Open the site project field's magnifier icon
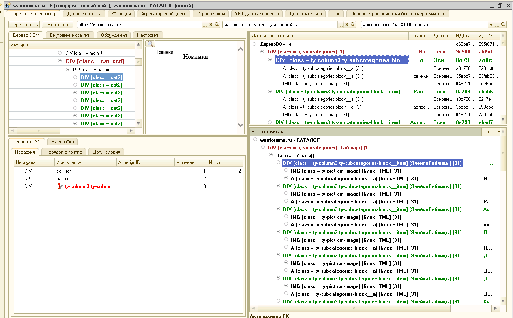Viewport: 513px width, 318px height. [353, 25]
